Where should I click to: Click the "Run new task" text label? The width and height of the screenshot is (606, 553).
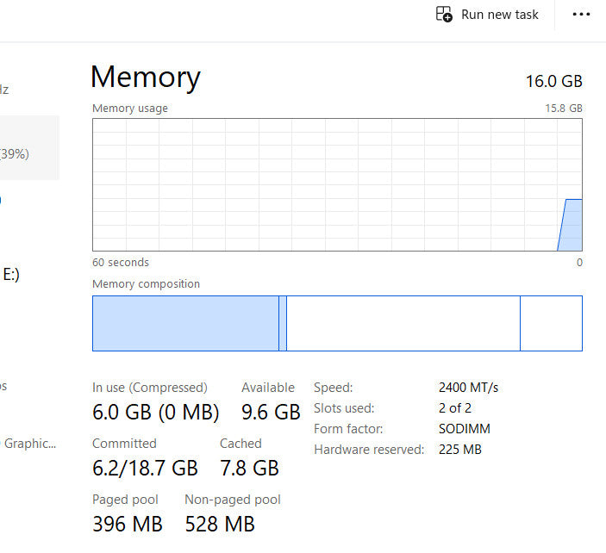(x=499, y=14)
